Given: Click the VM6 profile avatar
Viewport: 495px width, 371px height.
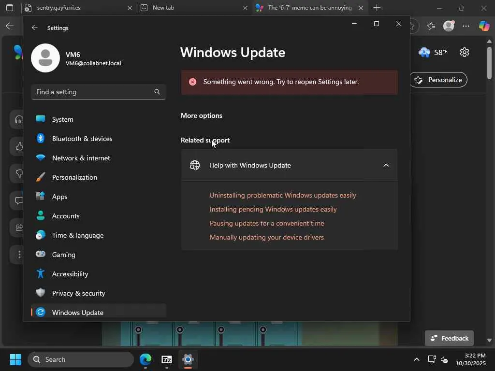Looking at the screenshot, I should 45,58.
